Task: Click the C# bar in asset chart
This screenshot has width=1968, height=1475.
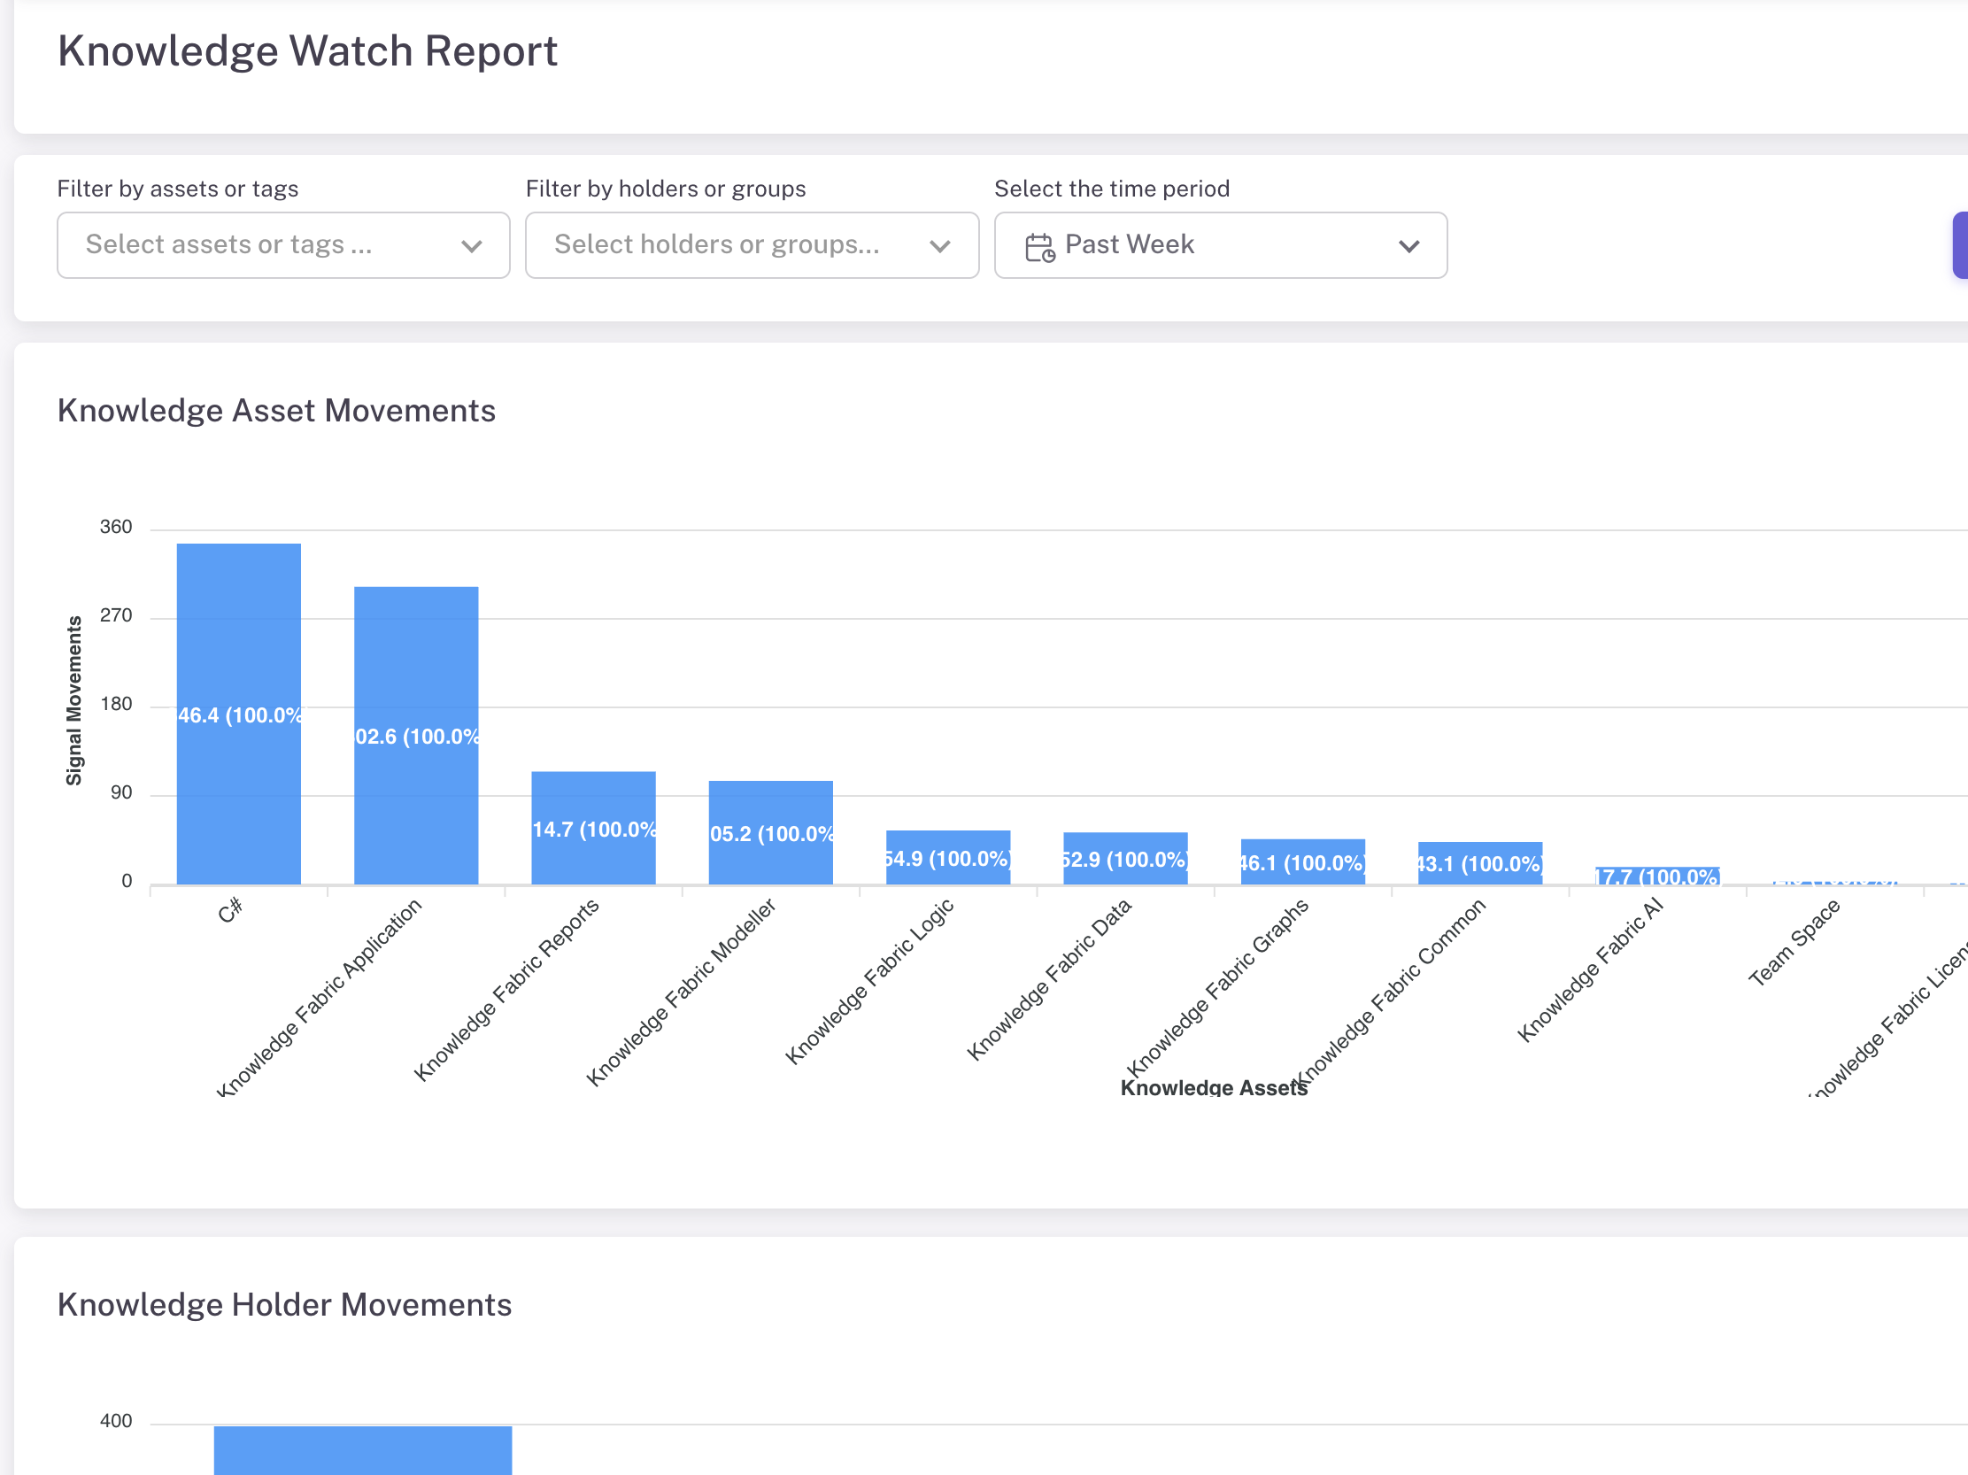Action: (x=238, y=713)
